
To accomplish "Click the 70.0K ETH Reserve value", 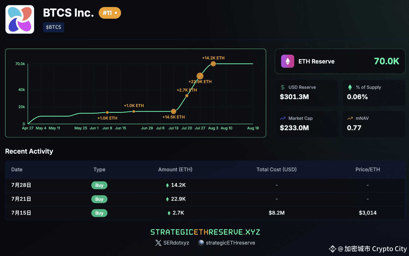I will pos(386,61).
